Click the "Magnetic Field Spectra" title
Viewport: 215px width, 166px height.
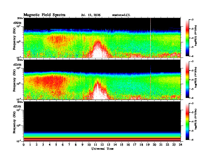(x=45, y=15)
